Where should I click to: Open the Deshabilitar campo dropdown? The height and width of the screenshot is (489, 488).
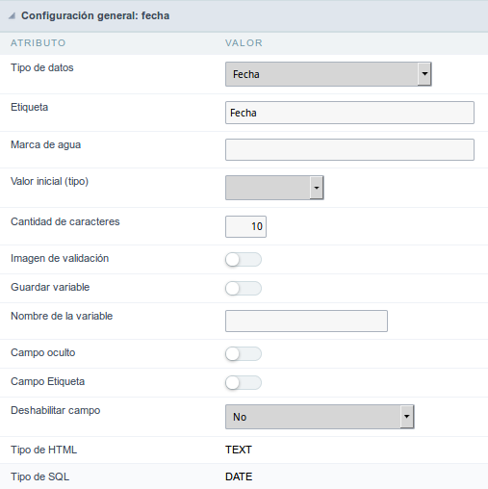[320, 417]
